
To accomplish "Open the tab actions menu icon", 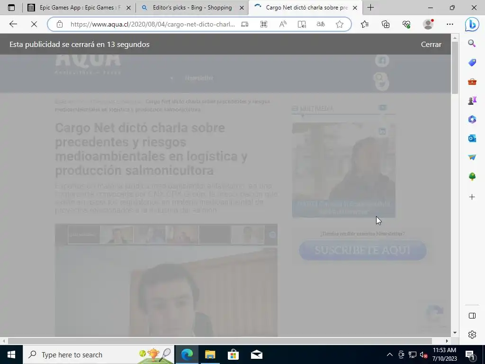I will [x=11, y=8].
